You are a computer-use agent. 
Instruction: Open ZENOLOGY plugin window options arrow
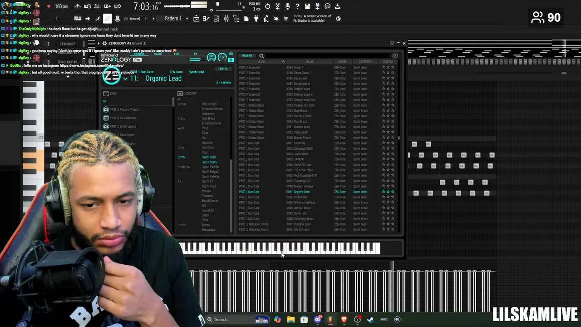point(98,43)
